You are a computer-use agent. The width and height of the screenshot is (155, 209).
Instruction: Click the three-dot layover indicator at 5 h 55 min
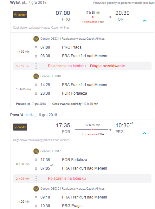36,66
